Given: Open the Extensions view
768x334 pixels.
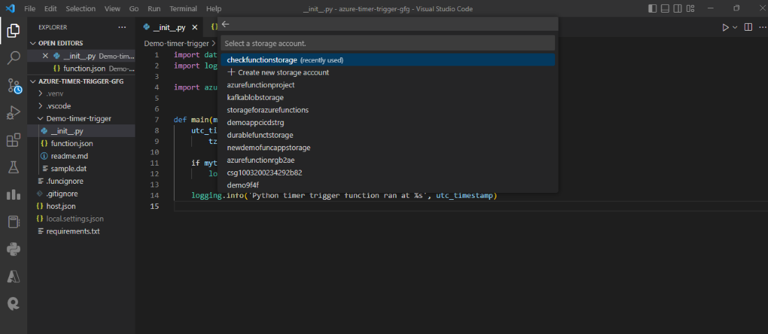Looking at the screenshot, I should (13, 140).
